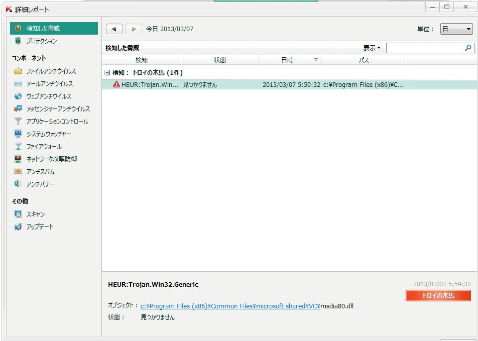Collapse the トロイの木馬 detection group
This screenshot has height=341, width=478.
107,73
